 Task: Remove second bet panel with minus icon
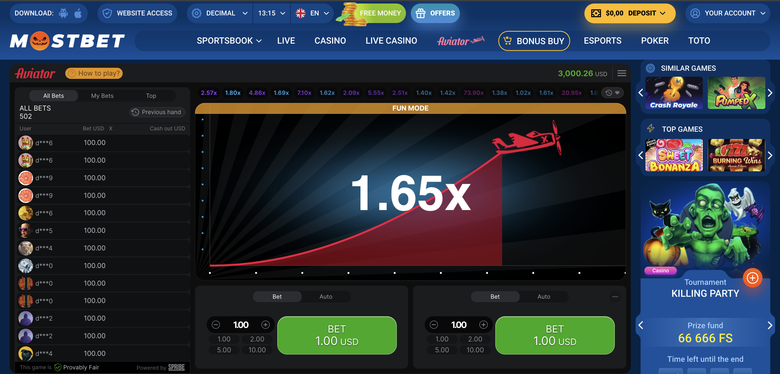[615, 296]
